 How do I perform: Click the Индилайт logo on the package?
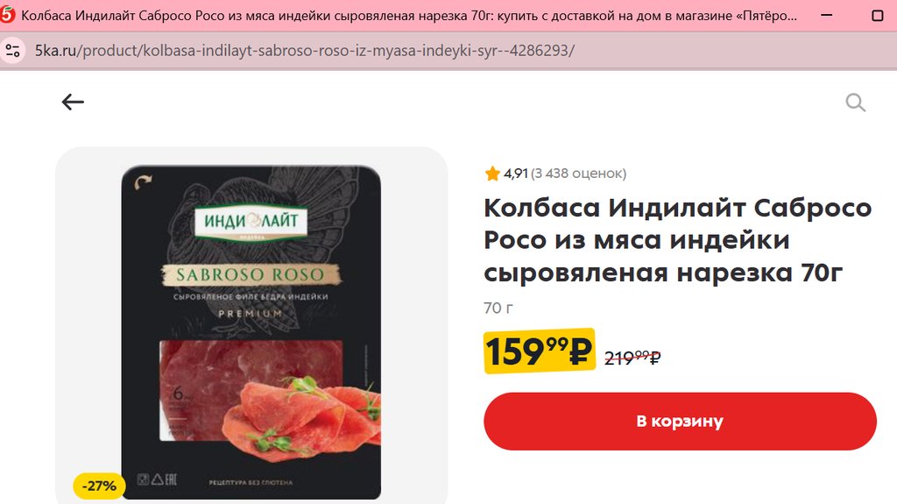[251, 221]
